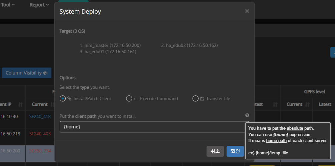335x166 pixels.
Task: Sort by the client IP column arrows
Action: point(20,104)
